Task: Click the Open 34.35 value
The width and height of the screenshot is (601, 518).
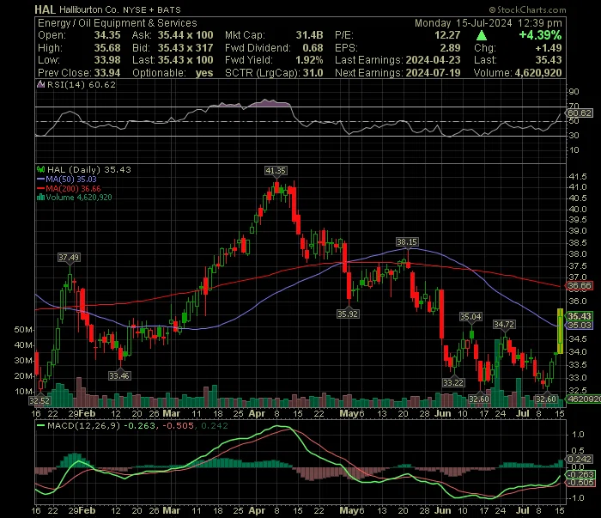Action: pyautogui.click(x=107, y=35)
